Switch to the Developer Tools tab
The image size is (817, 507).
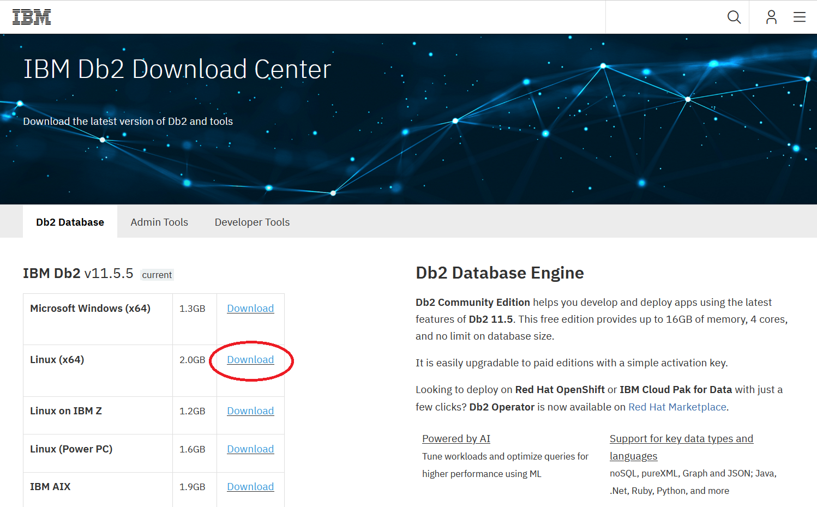252,222
